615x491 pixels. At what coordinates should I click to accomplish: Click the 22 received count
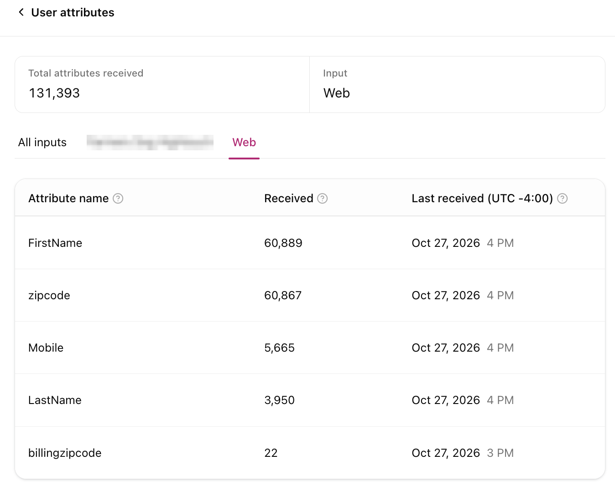pyautogui.click(x=271, y=453)
